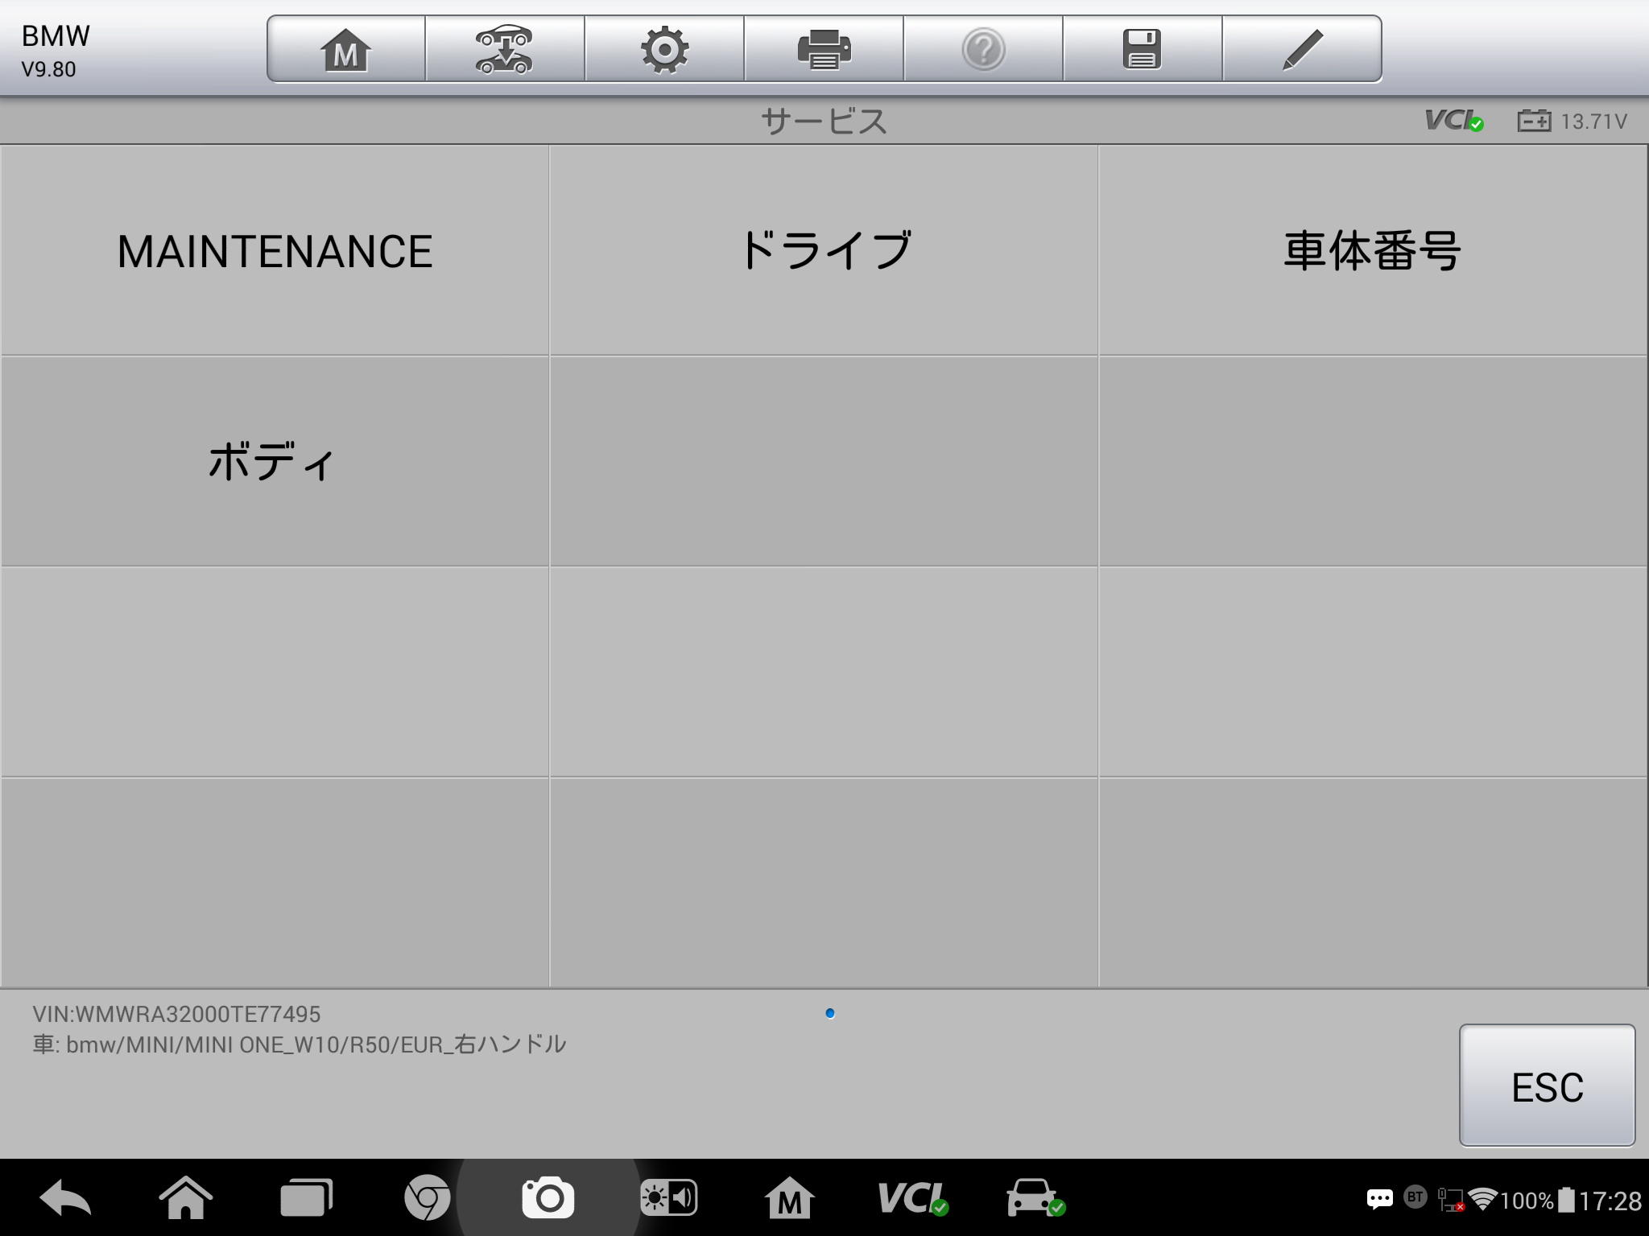Open the recent apps switcher
1649x1236 pixels.
pos(306,1199)
